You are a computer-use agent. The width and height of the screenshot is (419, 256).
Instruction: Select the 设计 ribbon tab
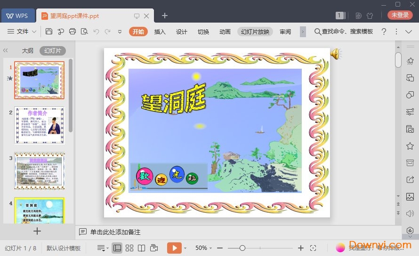[181, 32]
